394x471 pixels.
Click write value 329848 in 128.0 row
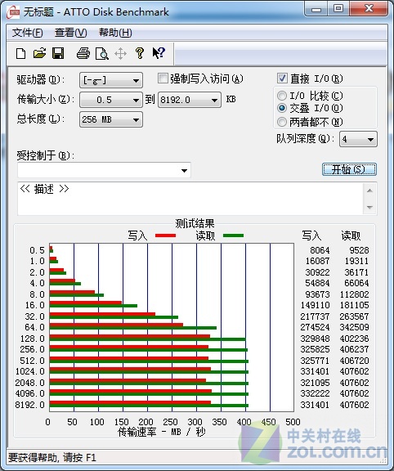click(315, 339)
